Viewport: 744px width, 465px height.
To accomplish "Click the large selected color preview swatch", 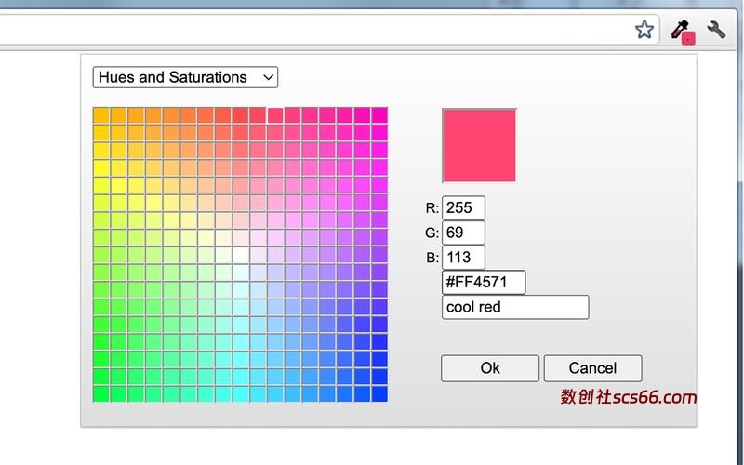I will (479, 145).
